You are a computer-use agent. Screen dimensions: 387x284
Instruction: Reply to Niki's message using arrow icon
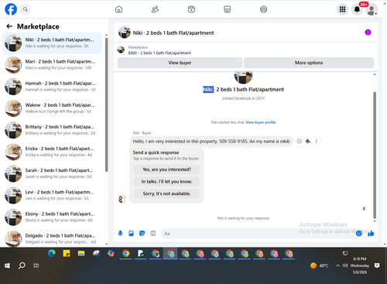(x=308, y=141)
